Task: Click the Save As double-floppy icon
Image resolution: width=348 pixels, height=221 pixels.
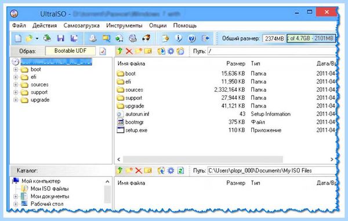Action: pos(74,38)
